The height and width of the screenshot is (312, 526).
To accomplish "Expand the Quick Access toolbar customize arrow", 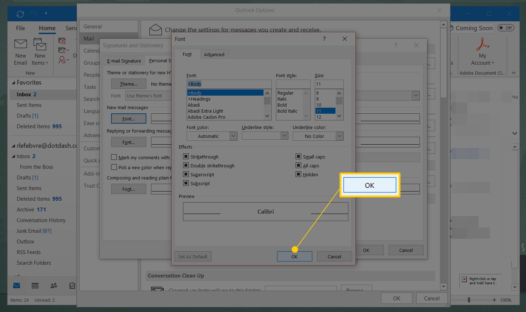I will point(46,14).
